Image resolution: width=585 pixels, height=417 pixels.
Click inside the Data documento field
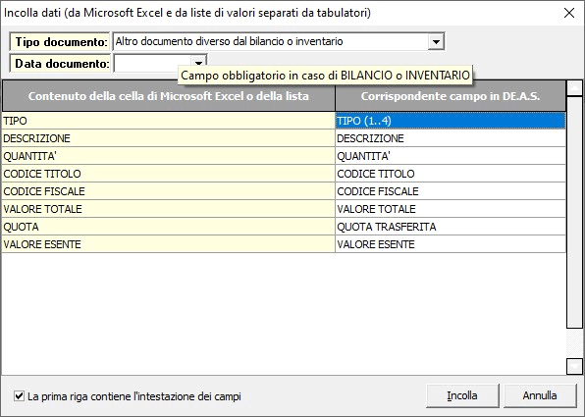(x=153, y=63)
